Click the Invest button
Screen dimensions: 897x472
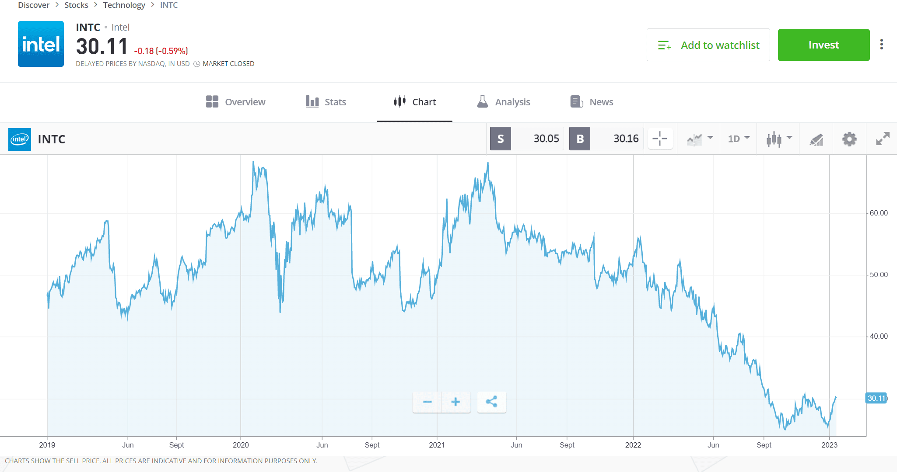click(823, 45)
